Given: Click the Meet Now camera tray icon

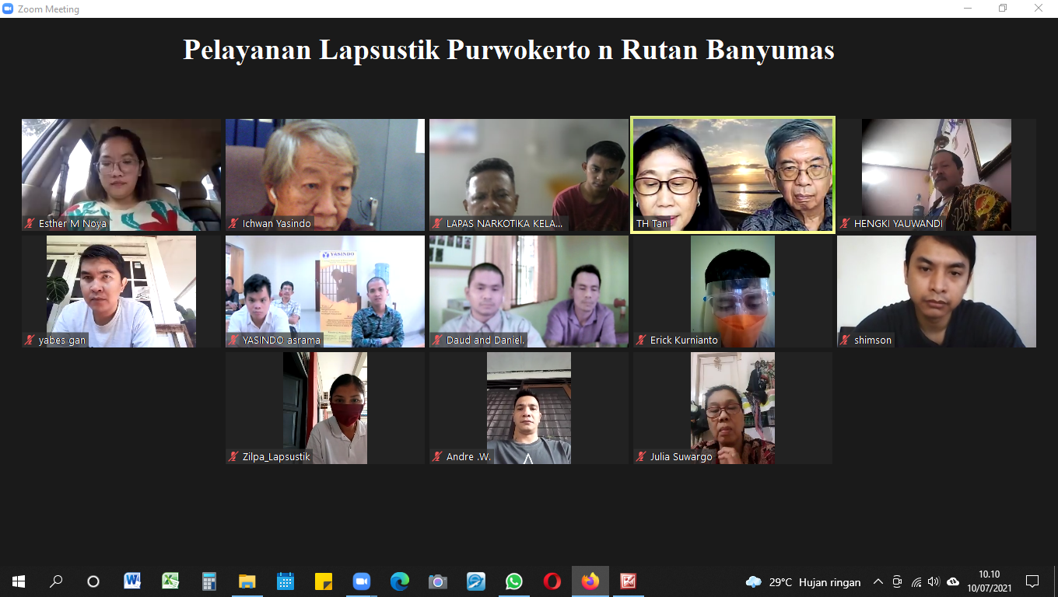Looking at the screenshot, I should tap(897, 581).
